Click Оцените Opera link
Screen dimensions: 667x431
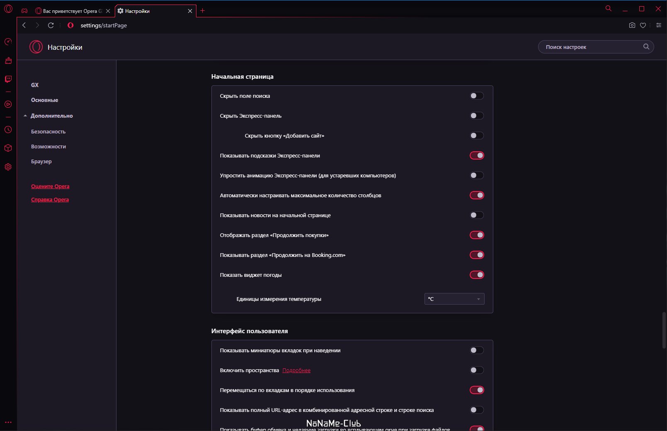click(x=50, y=186)
